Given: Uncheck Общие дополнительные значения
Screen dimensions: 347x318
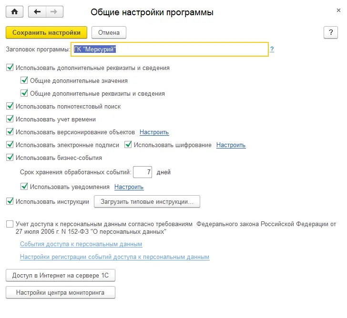Looking at the screenshot, I should (x=24, y=80).
